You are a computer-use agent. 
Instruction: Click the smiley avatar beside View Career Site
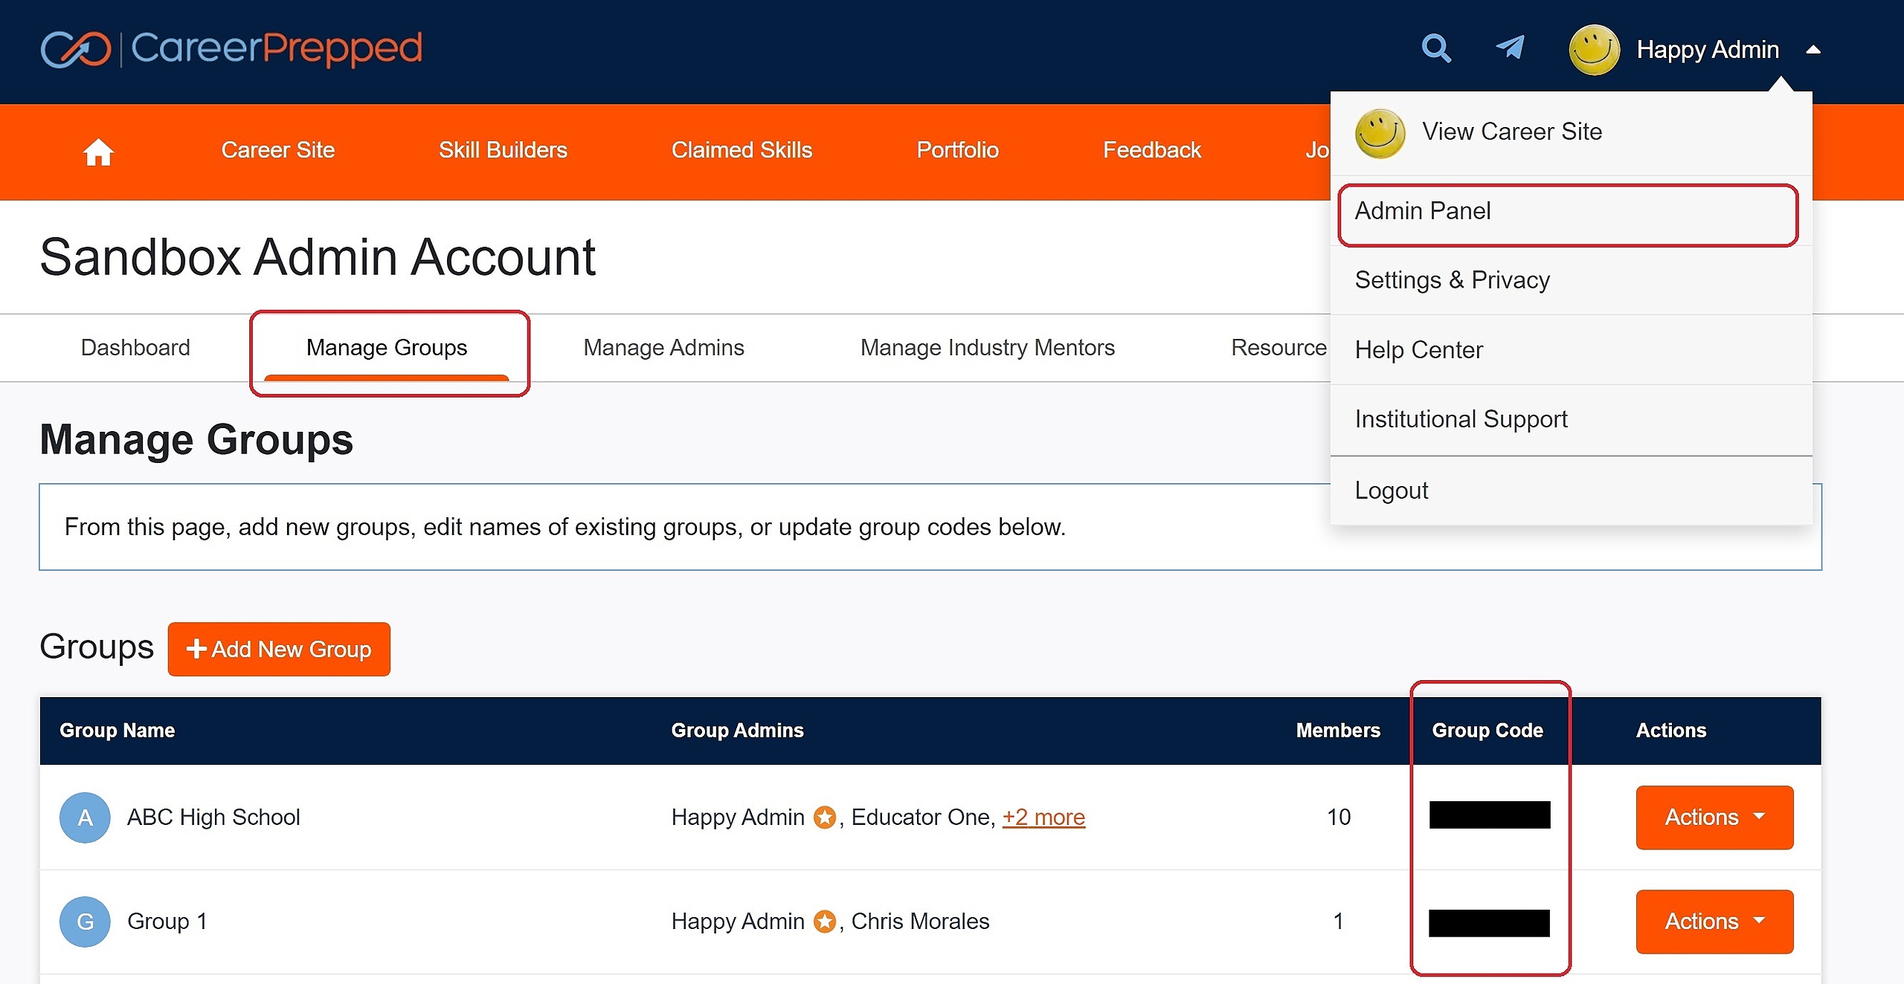point(1380,133)
